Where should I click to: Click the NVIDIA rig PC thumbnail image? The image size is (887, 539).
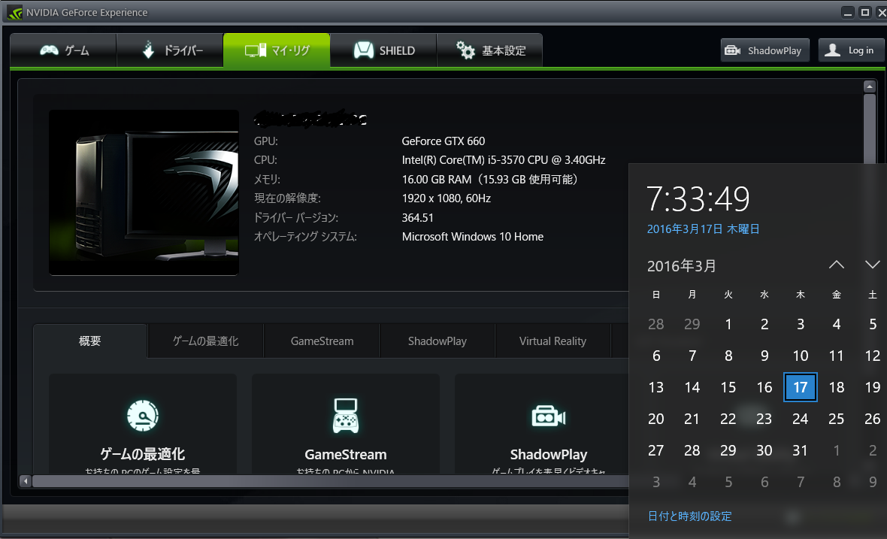pos(144,192)
